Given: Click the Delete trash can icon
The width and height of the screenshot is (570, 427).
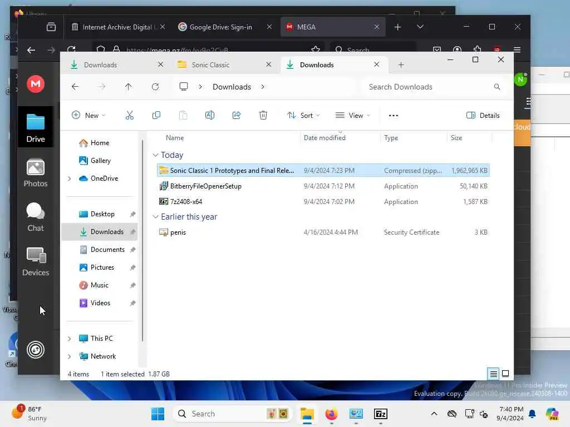Looking at the screenshot, I should click(x=263, y=116).
